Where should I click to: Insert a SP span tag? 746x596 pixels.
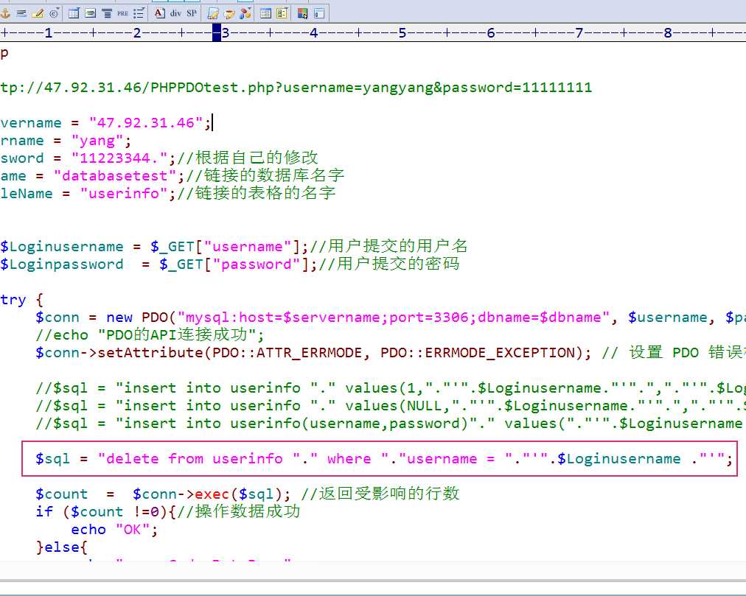(192, 13)
